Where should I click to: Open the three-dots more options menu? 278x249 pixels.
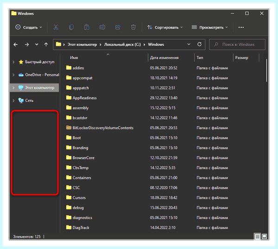tap(241, 27)
